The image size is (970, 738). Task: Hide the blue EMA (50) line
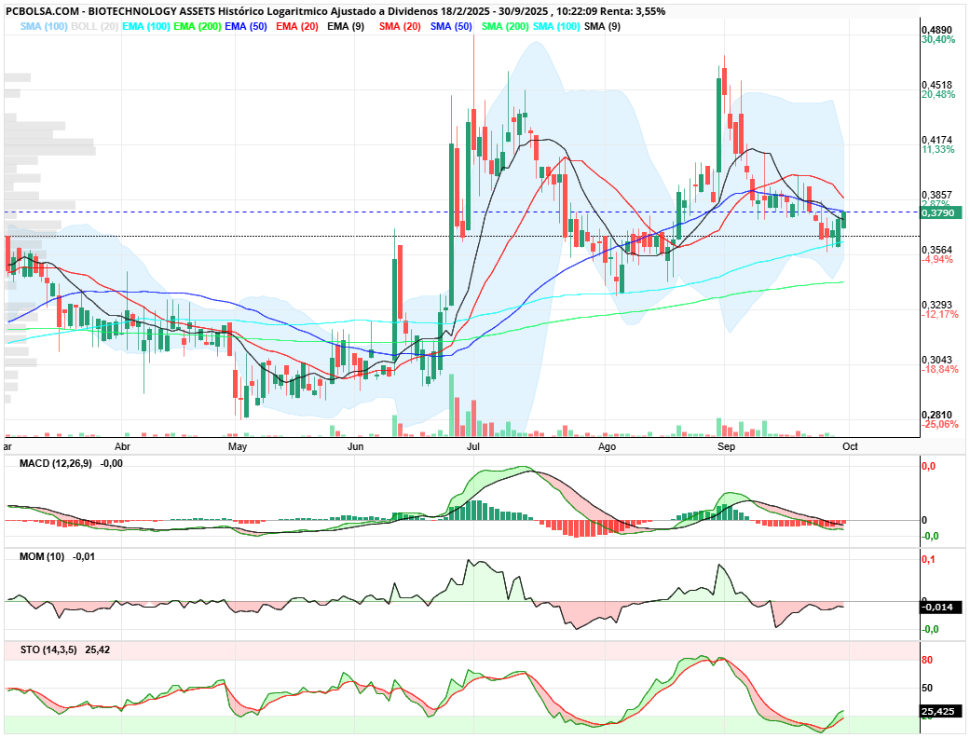pyautogui.click(x=247, y=26)
